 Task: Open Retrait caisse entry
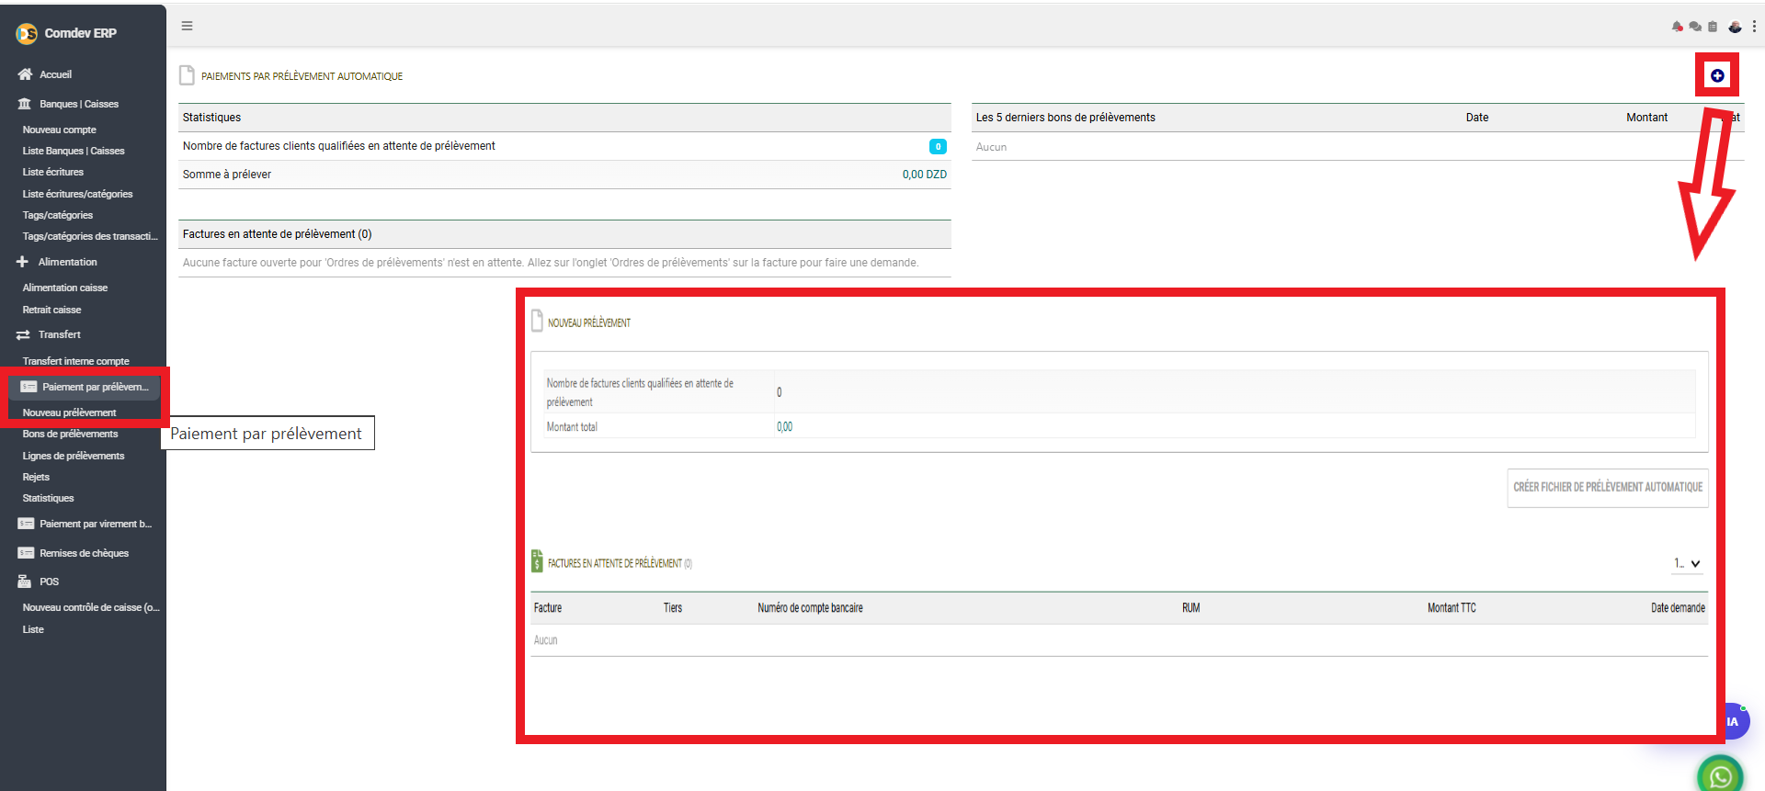click(52, 310)
